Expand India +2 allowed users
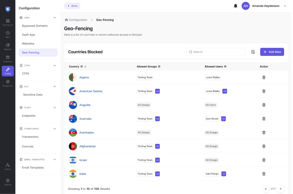Screen dimensions: 293x194 tap(223, 174)
